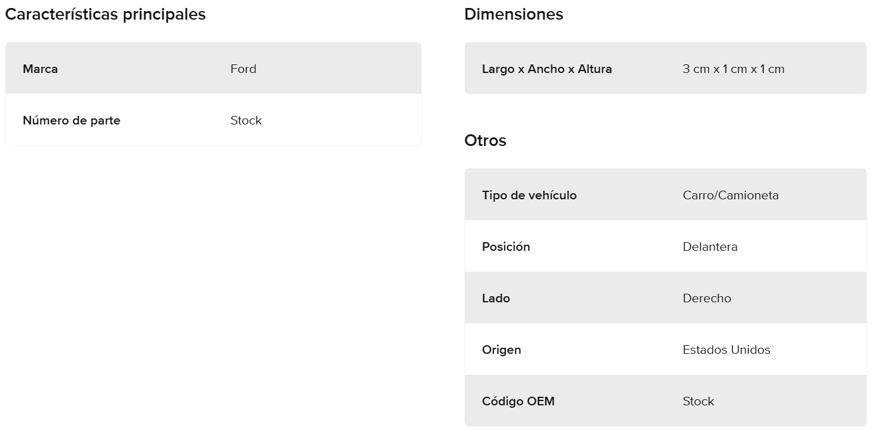
Task: Select the Ford brand value
Action: pyautogui.click(x=243, y=69)
